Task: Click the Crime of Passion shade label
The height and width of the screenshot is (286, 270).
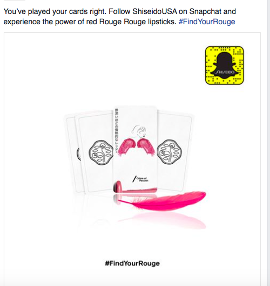Action: point(140,179)
